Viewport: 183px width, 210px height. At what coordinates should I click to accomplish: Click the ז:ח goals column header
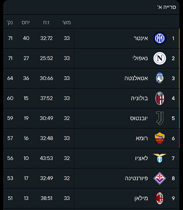[x=46, y=22]
